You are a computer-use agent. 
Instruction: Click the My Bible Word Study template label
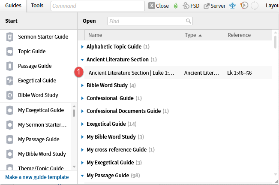42,154
